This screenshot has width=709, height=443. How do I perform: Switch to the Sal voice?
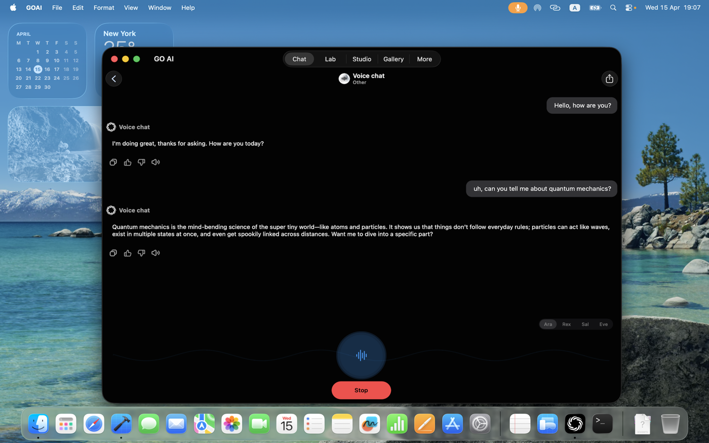click(585, 324)
